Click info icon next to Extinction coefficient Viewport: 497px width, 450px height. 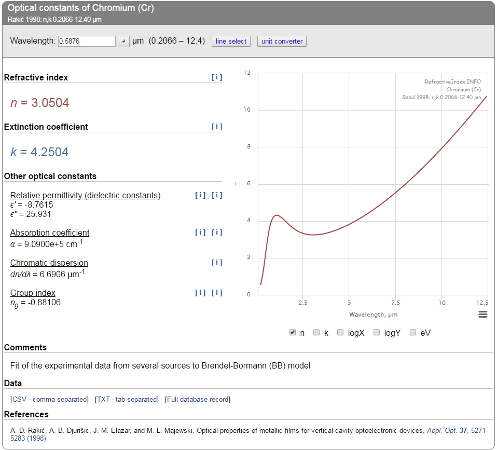(217, 127)
